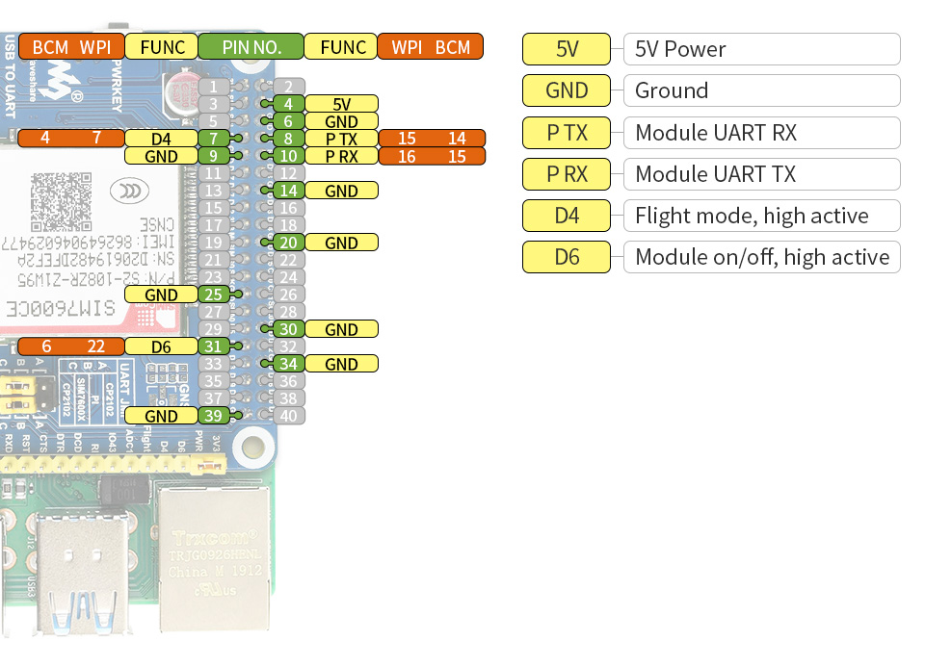Select green pin number 4
This screenshot has width=925, height=667.
click(288, 104)
